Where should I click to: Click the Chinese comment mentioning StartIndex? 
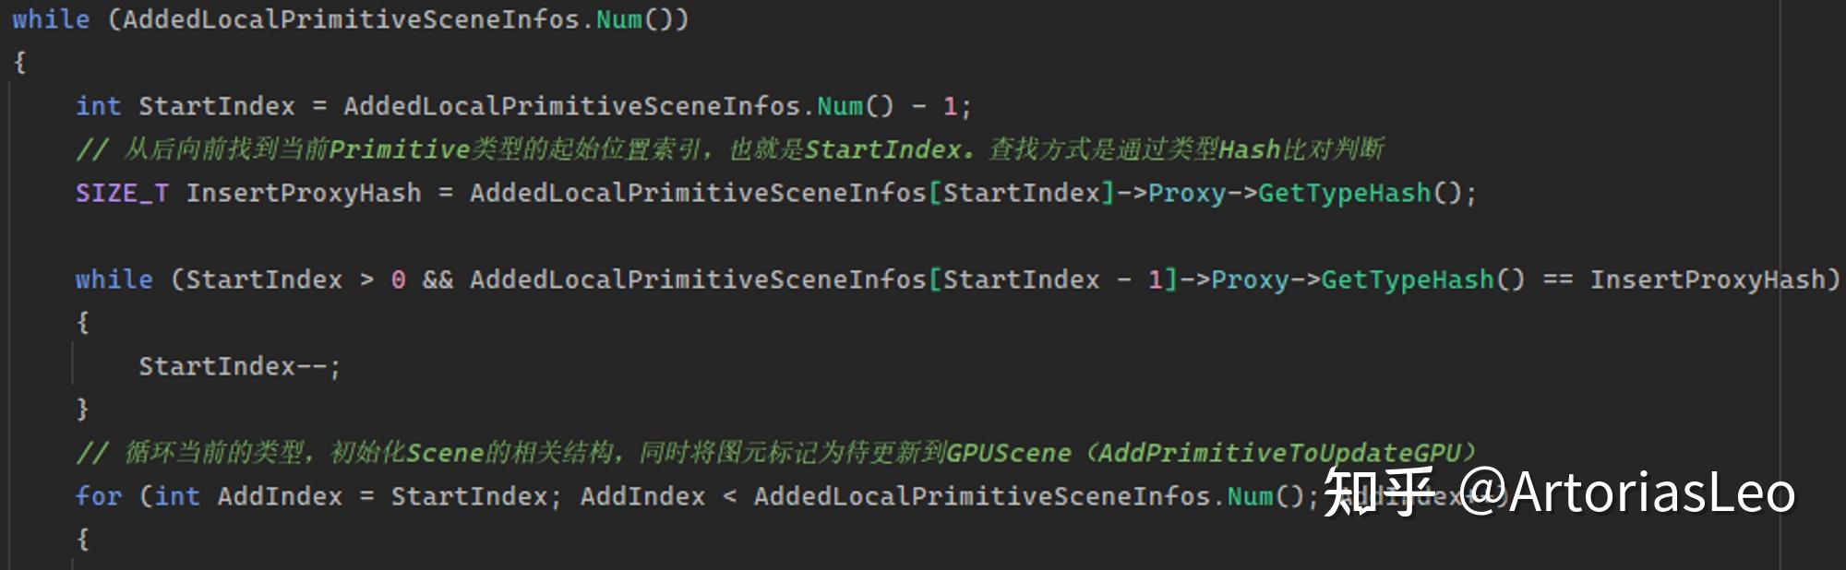pyautogui.click(x=729, y=149)
